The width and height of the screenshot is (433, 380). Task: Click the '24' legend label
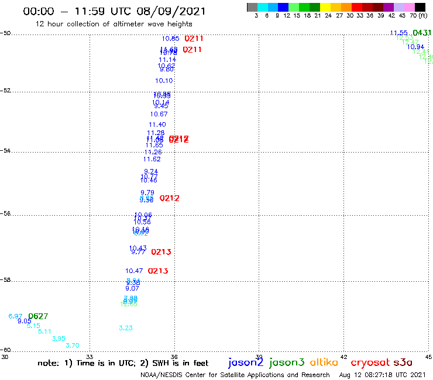(x=328, y=16)
